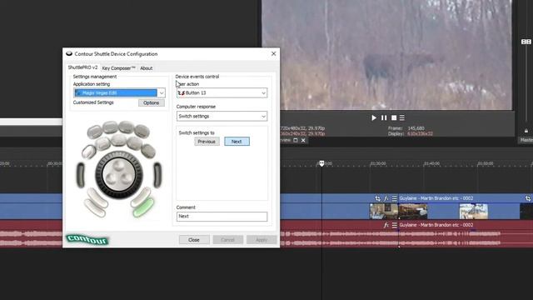533x300 pixels.
Task: Click the Contour Shuttle title bar icon
Action: pyautogui.click(x=69, y=53)
